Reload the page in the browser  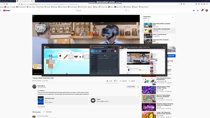4,4
